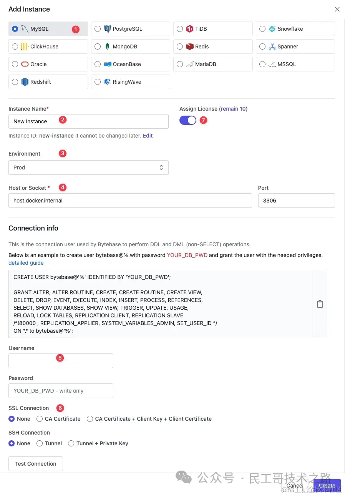Image resolution: width=345 pixels, height=496 pixels.
Task: Select the MySQL radio button
Action: (x=15, y=29)
